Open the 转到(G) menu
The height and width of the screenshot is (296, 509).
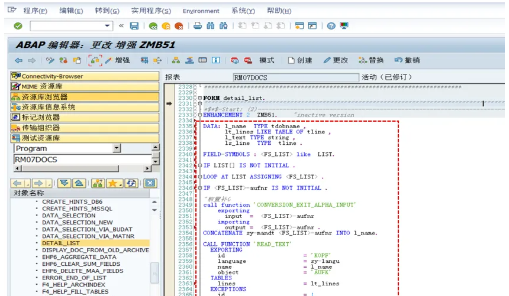107,11
